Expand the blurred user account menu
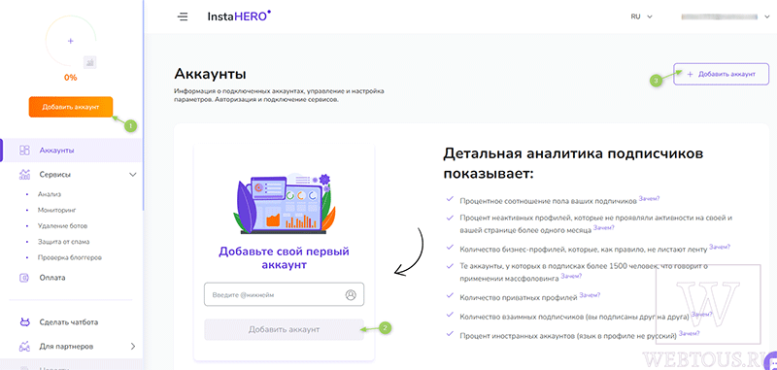The height and width of the screenshot is (370, 777). pyautogui.click(x=726, y=17)
